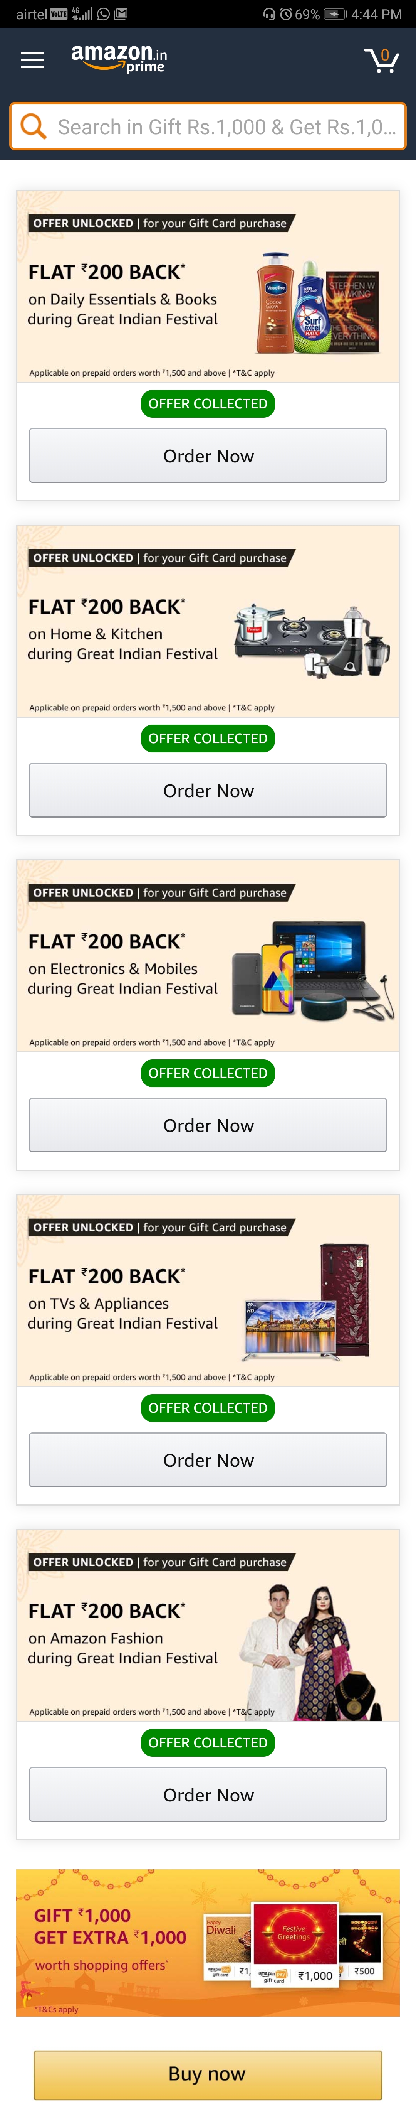The height and width of the screenshot is (2125, 416).
Task: Tap the Amazon.in prime logo
Action: [119, 59]
